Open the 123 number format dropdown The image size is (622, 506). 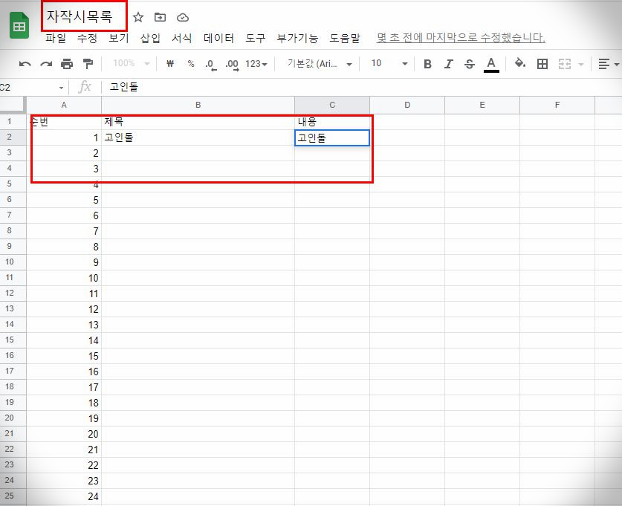click(256, 64)
